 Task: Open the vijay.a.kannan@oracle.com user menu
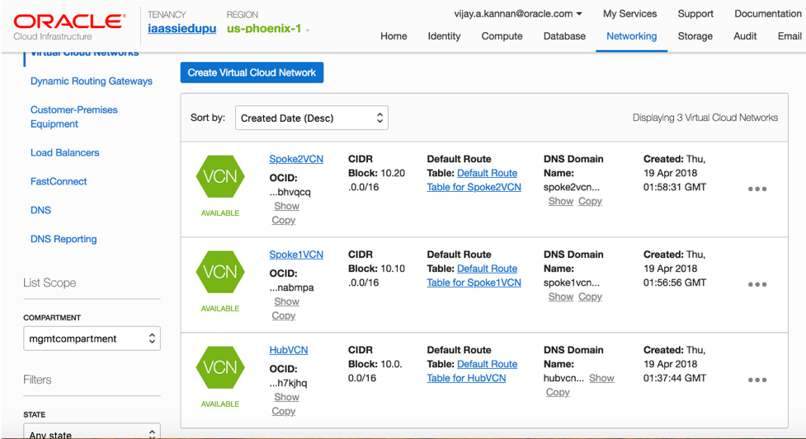517,14
